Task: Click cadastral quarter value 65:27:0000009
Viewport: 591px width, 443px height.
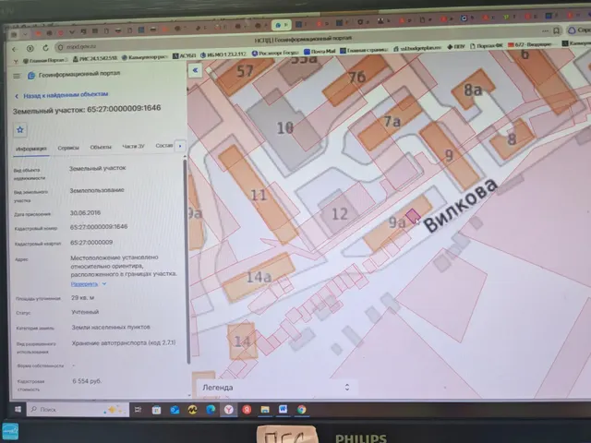Action: tap(91, 243)
